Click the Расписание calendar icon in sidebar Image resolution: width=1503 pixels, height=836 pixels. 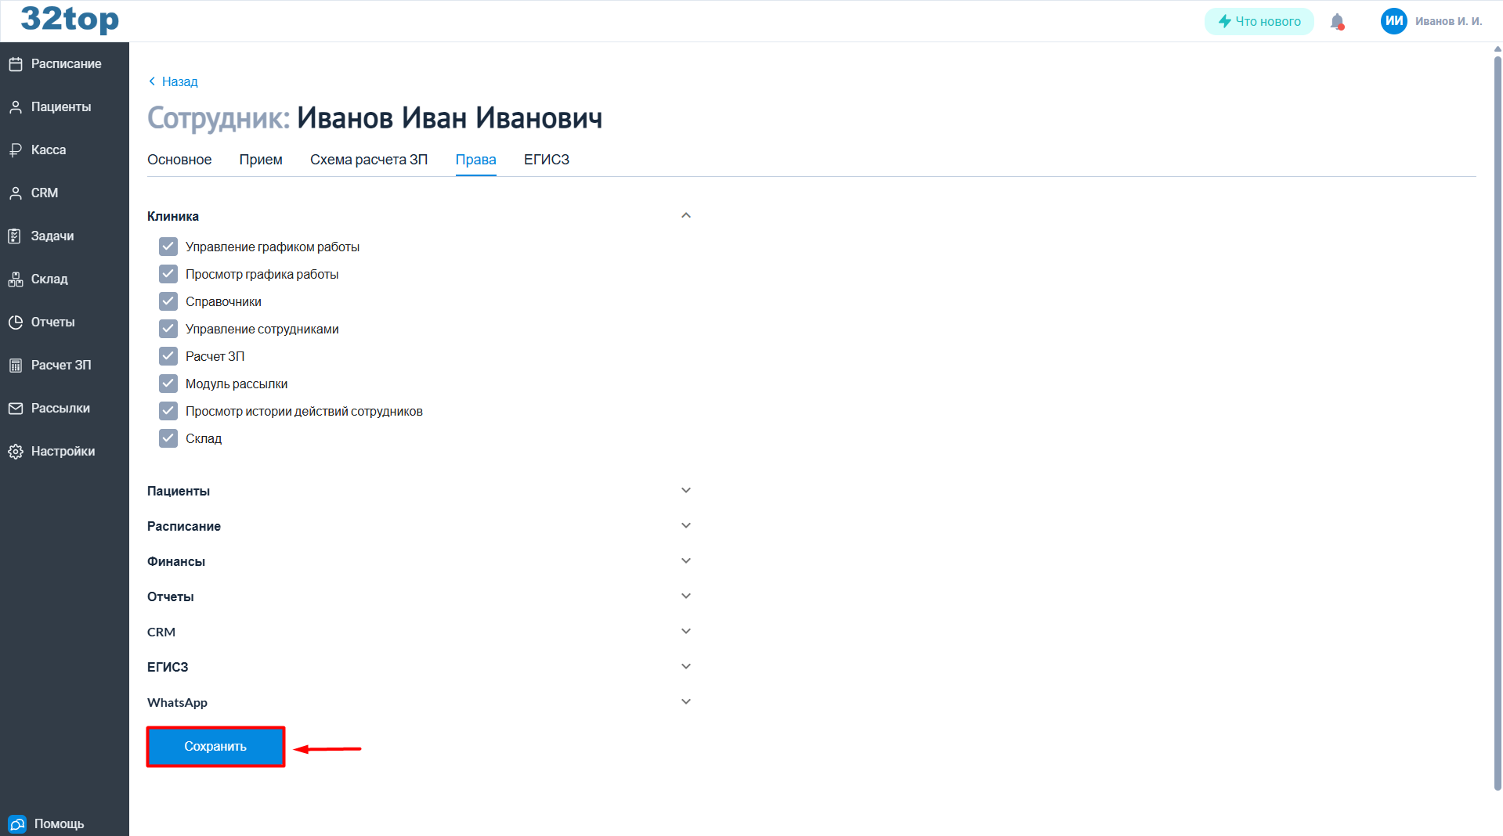[x=16, y=64]
